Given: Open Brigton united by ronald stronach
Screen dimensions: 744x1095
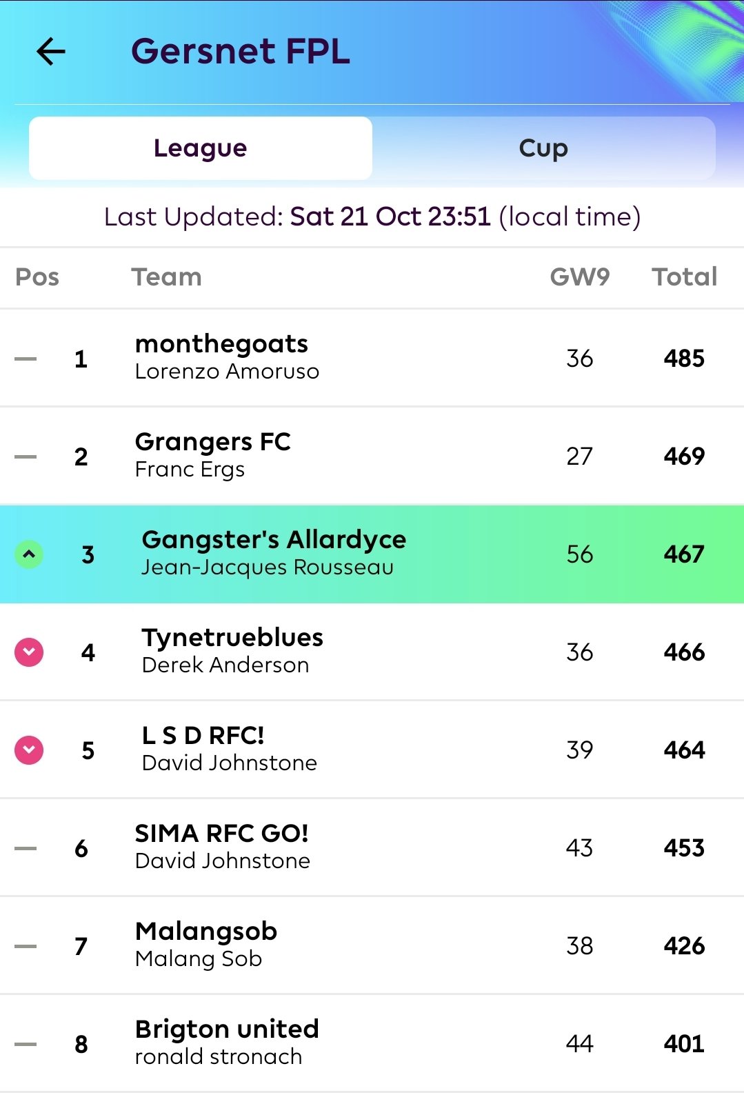Looking at the screenshot, I should pos(372,1044).
